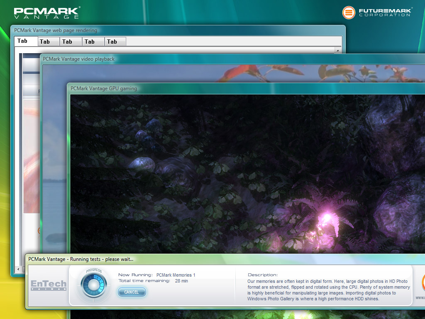The height and width of the screenshot is (319, 425).
Task: Click the PCMark Vantage video playback title bar
Action: pyautogui.click(x=233, y=59)
